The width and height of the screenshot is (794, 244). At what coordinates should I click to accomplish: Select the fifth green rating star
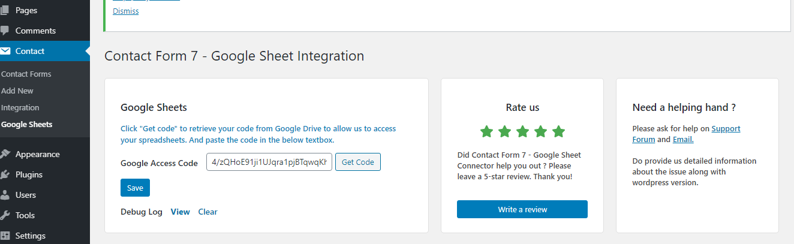(558, 131)
